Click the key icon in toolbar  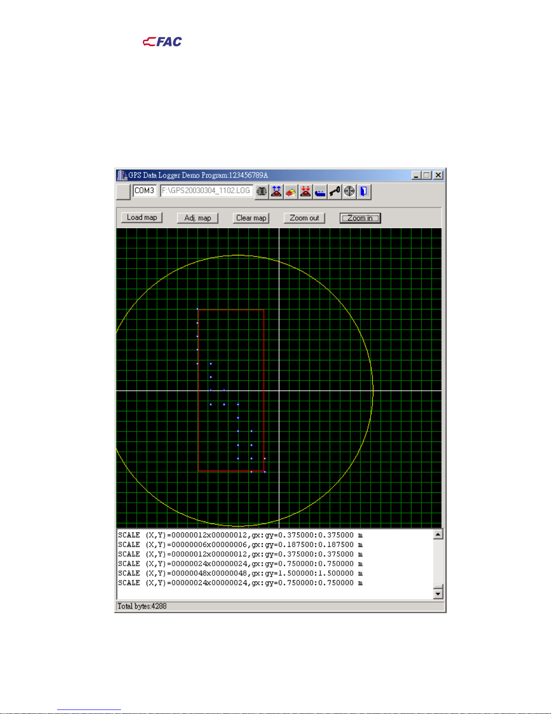pos(335,191)
